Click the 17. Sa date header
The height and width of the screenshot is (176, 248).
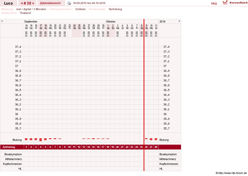[x=41, y=27]
